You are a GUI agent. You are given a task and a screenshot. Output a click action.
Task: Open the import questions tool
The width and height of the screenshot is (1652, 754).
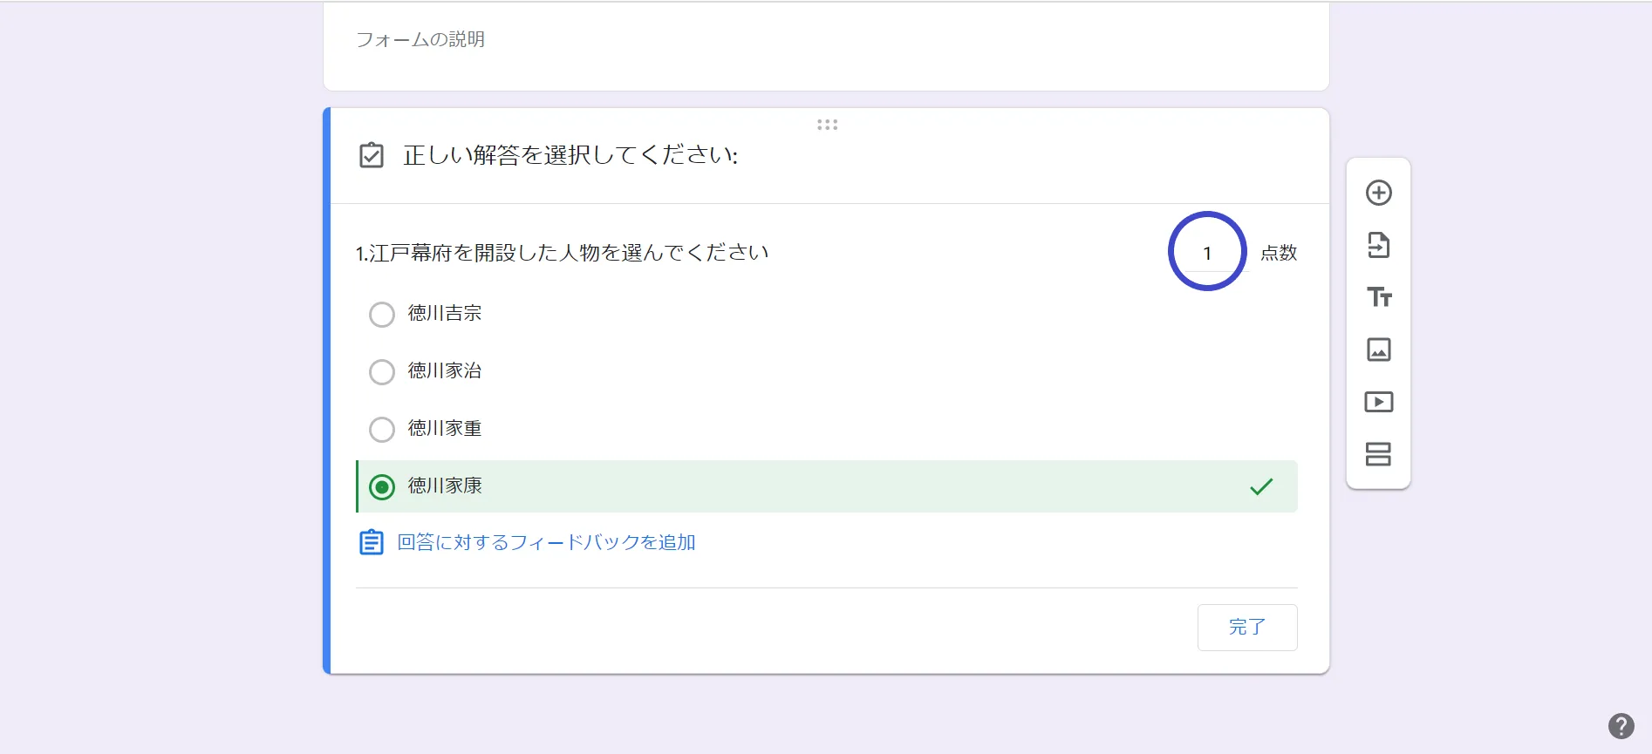pos(1378,245)
